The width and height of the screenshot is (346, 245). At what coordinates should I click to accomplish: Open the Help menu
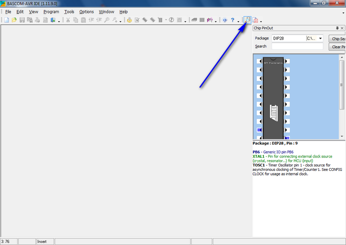click(x=124, y=12)
